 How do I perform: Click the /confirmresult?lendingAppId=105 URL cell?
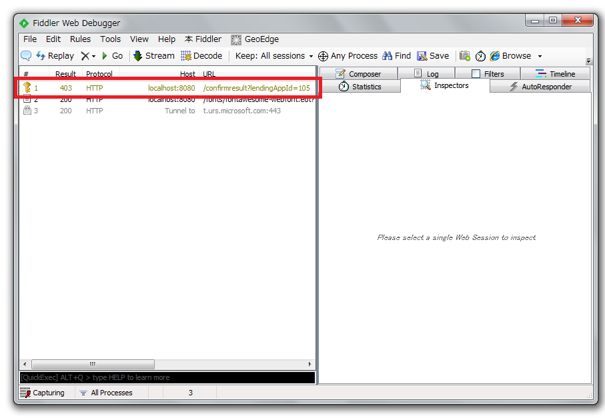[x=257, y=88]
